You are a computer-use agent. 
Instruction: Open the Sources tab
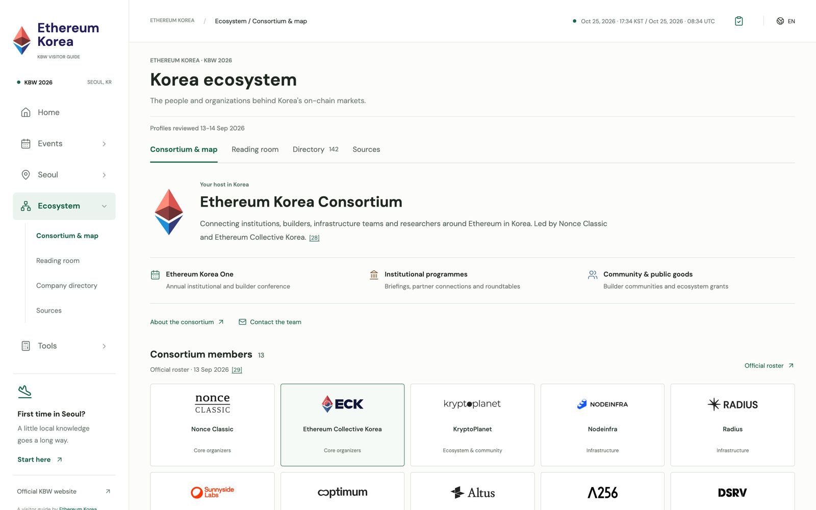click(366, 149)
